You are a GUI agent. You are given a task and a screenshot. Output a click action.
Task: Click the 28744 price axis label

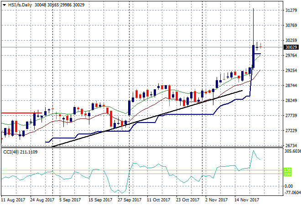tap(291, 86)
